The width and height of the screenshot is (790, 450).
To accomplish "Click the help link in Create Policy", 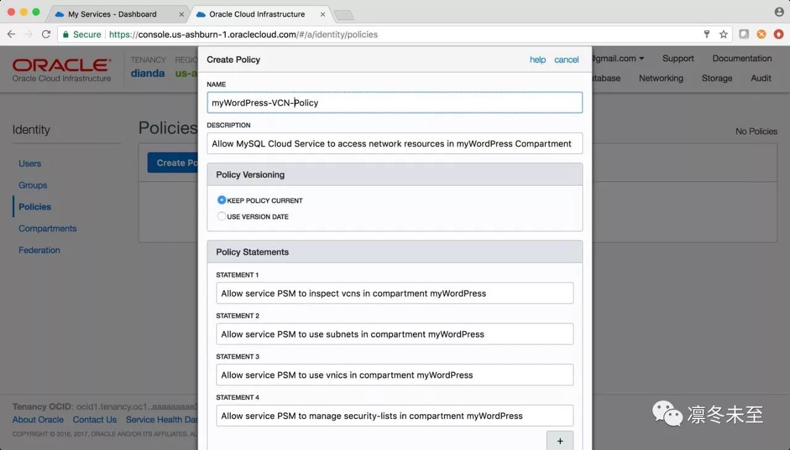I will 538,60.
